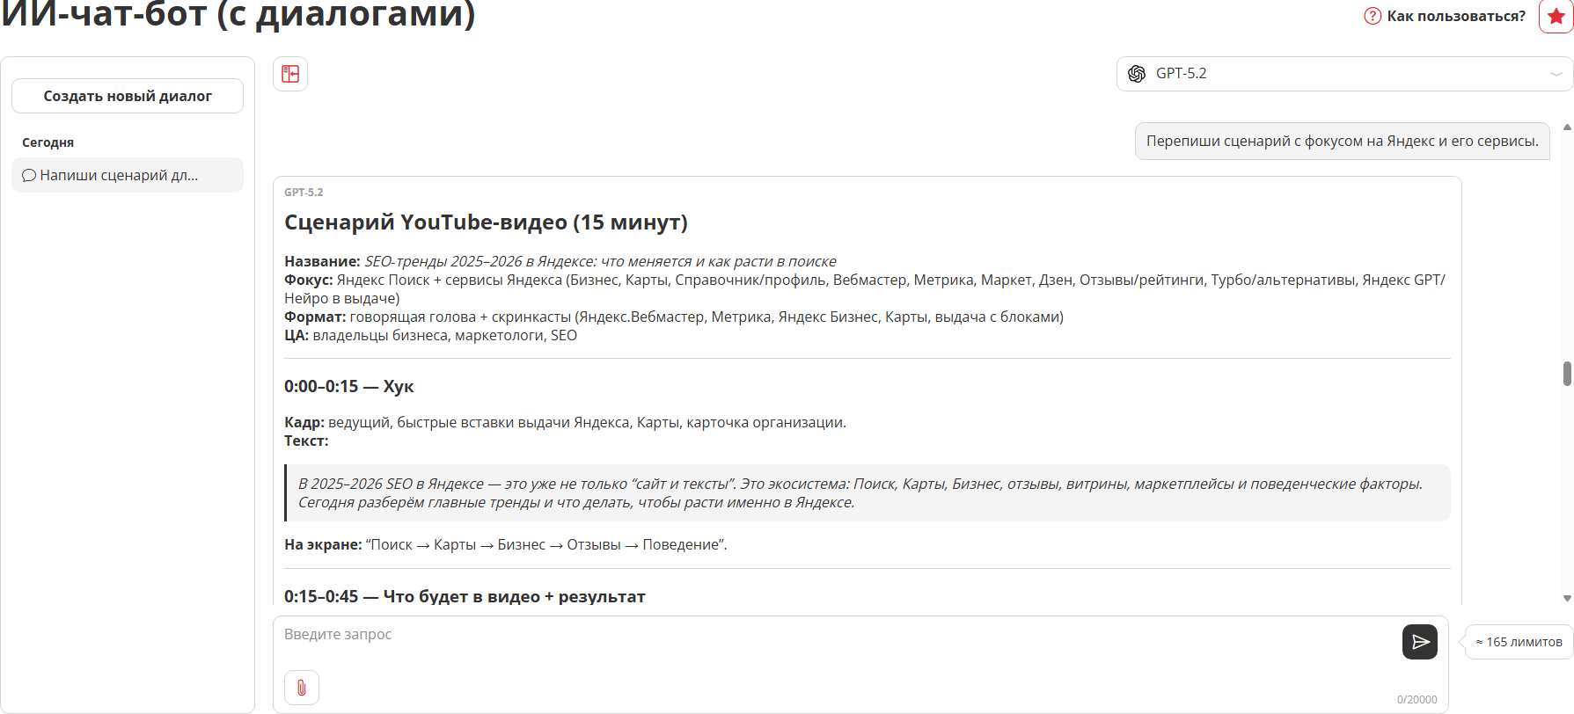Click the Сценарий YouTube-видео heading
1574x714 pixels.
coord(486,222)
